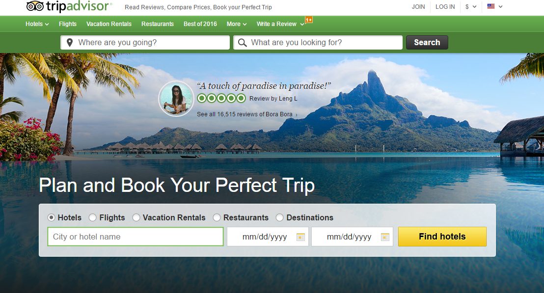This screenshot has height=293, width=544.
Task: Click Leng L's reviewer profile photo
Action: (x=176, y=99)
